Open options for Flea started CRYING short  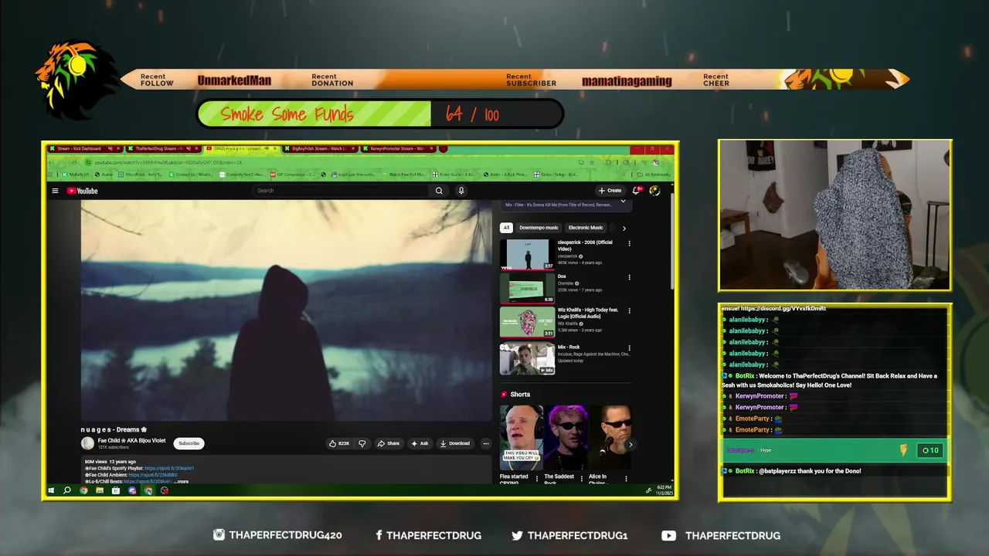[x=537, y=479]
